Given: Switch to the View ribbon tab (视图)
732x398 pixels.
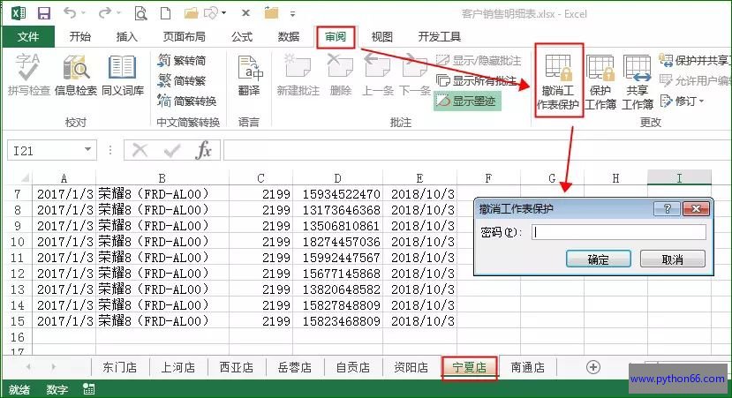Looking at the screenshot, I should [x=381, y=36].
